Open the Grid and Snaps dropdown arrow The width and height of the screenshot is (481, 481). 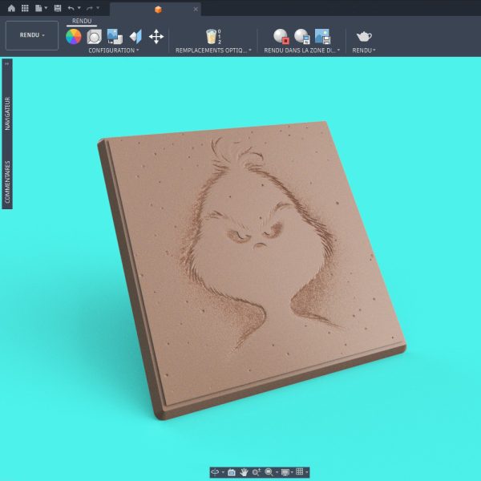(x=306, y=472)
